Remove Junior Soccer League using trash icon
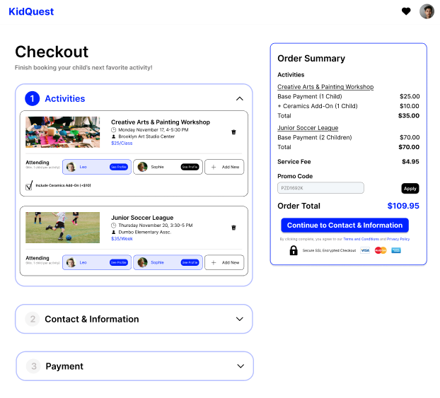 (233, 228)
